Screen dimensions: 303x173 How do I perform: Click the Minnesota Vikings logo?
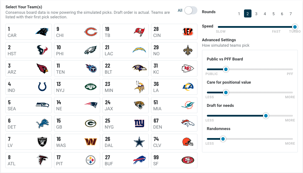click(x=140, y=87)
